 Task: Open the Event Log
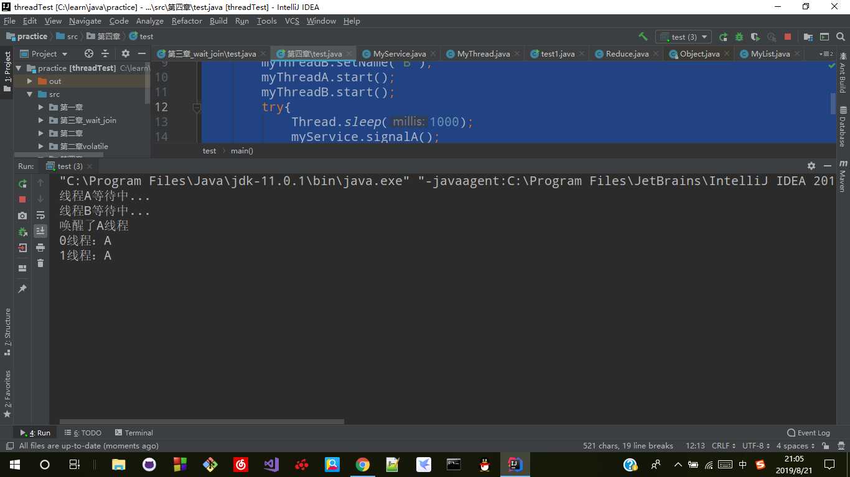click(808, 433)
